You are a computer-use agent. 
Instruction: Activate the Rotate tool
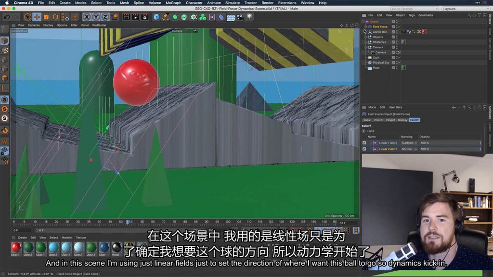pos(55,17)
